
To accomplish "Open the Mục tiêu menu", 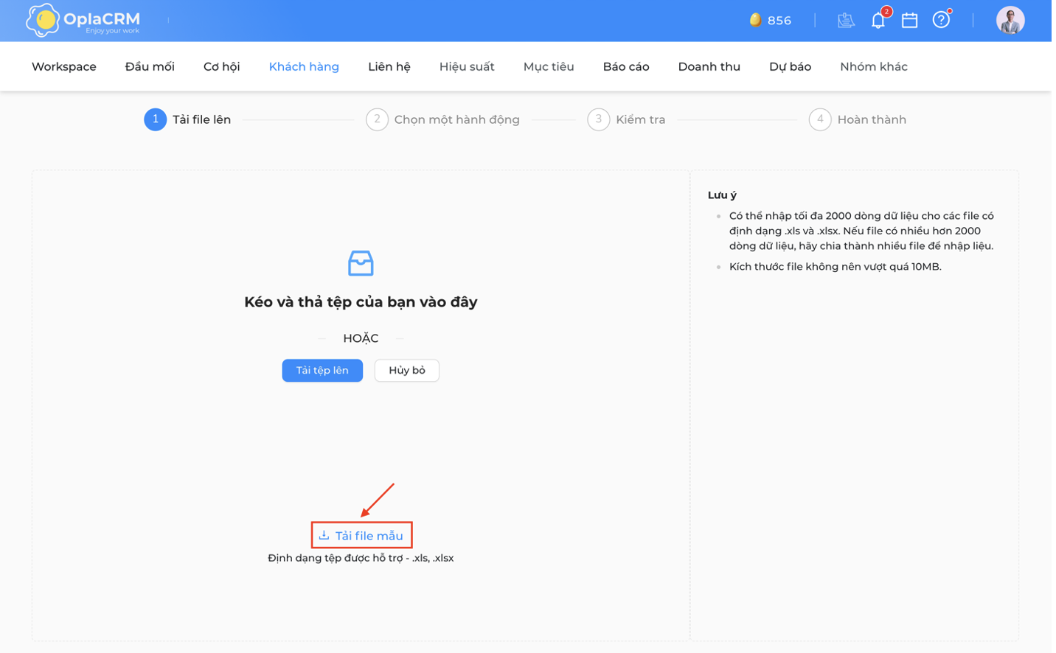I will pyautogui.click(x=549, y=66).
